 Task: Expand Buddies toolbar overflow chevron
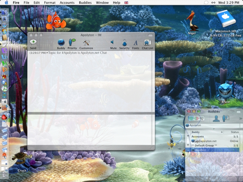240,119
